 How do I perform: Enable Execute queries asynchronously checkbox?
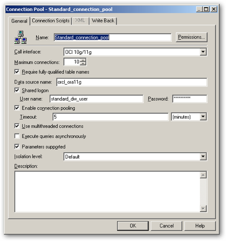pos(17,136)
